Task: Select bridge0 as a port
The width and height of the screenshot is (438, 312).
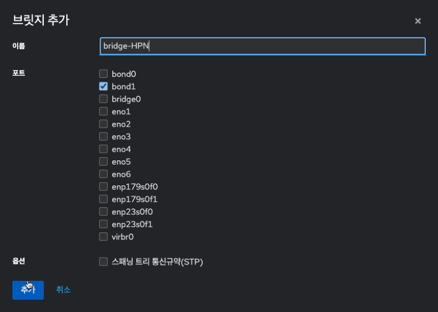Action: (x=104, y=99)
